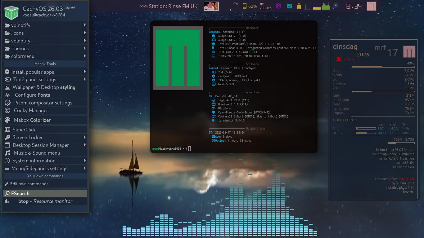The image size is (424, 238).
Task: Select Picom compositor settings
Action: click(43, 103)
